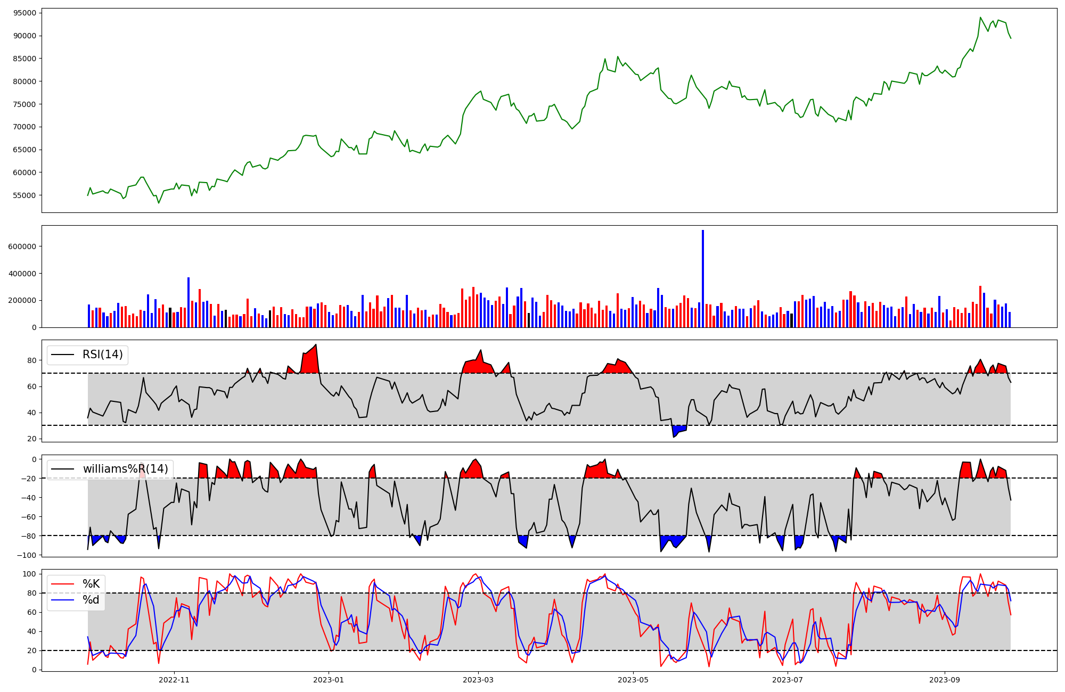Click the 2023-01 date tick label

coord(329,680)
